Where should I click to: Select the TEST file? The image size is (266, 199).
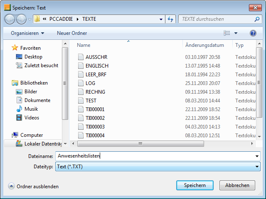click(x=91, y=101)
